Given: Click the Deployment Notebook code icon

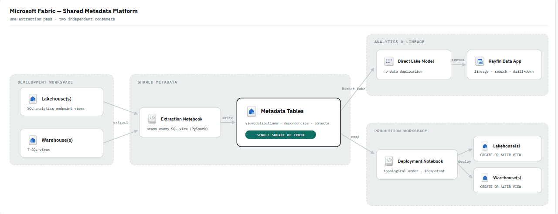Looking at the screenshot, I should pos(389,161).
